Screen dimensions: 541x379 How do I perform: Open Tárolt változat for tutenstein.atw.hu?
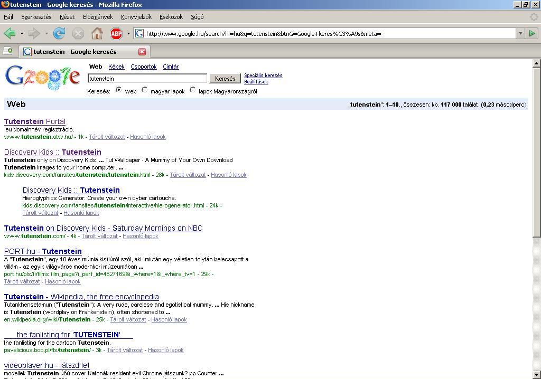107,137
